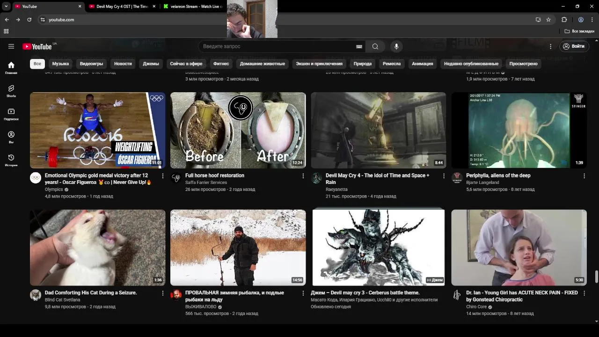
Task: Open the apps grid in bookmarks bar
Action: point(6,31)
